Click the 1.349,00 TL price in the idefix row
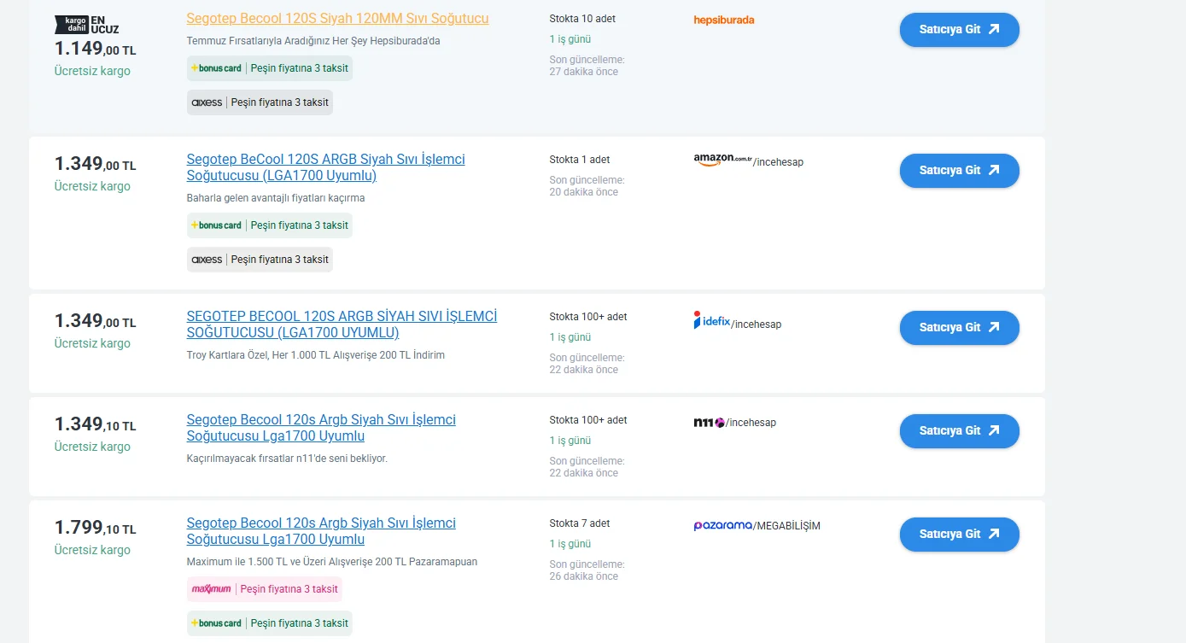 click(95, 321)
